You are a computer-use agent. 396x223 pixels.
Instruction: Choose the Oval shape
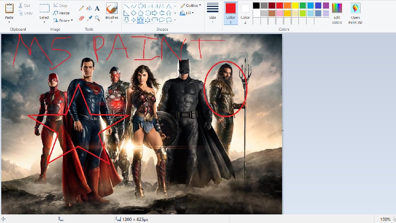click(141, 6)
